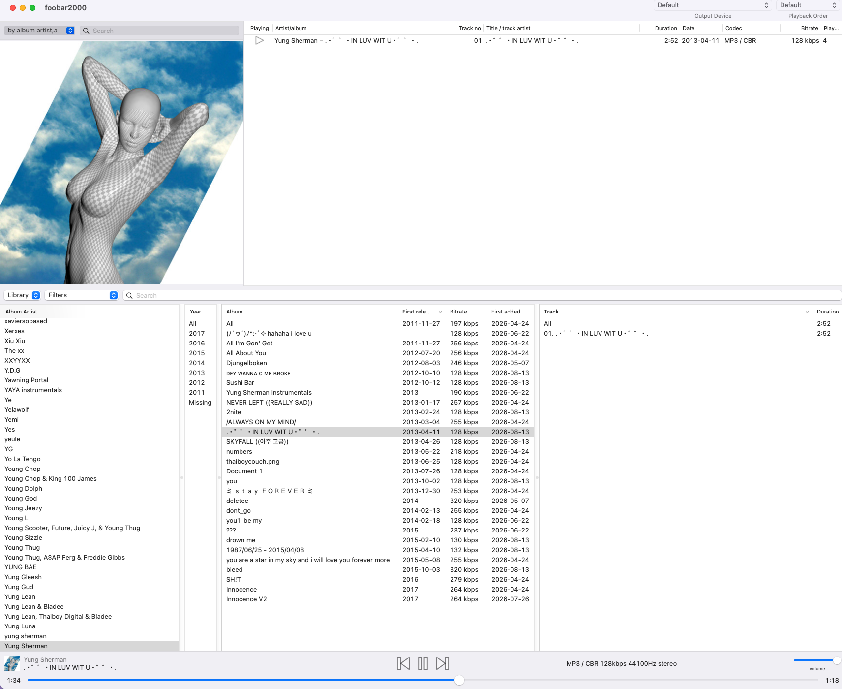Select track 01 IN LUV WIT U in Track list
Screen dimensions: 842x689
click(691, 333)
